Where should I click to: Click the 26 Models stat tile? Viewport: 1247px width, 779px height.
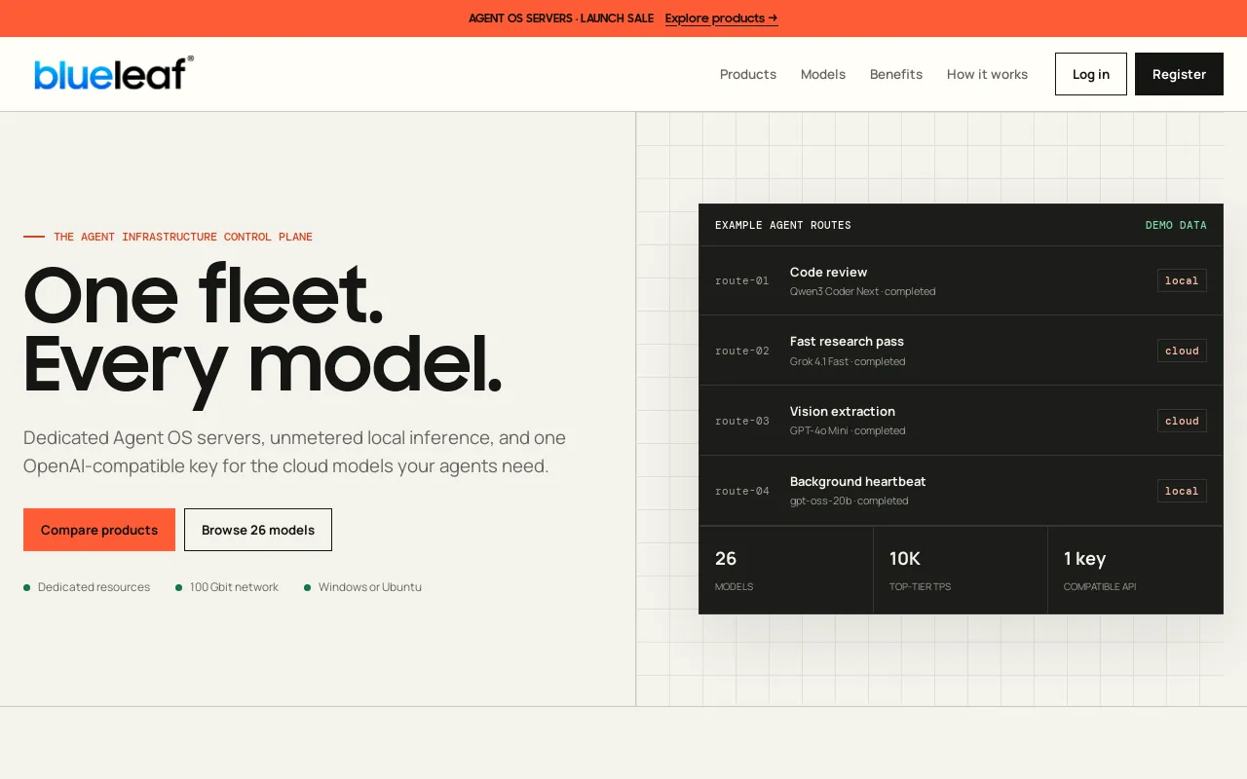786,571
